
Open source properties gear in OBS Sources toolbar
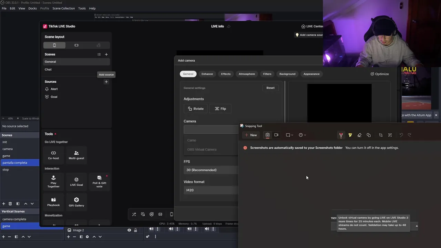(87, 237)
